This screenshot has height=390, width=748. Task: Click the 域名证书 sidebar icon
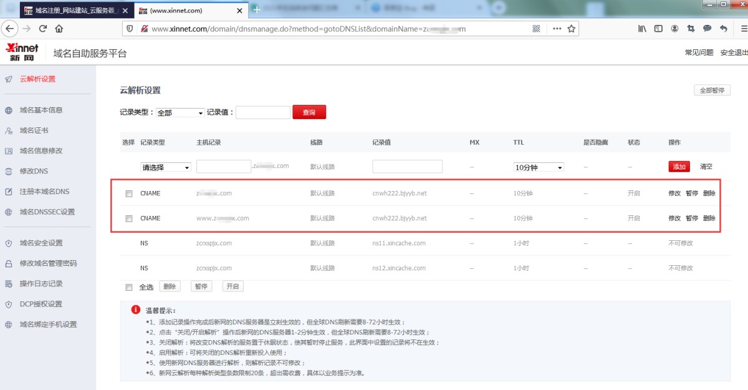9,130
